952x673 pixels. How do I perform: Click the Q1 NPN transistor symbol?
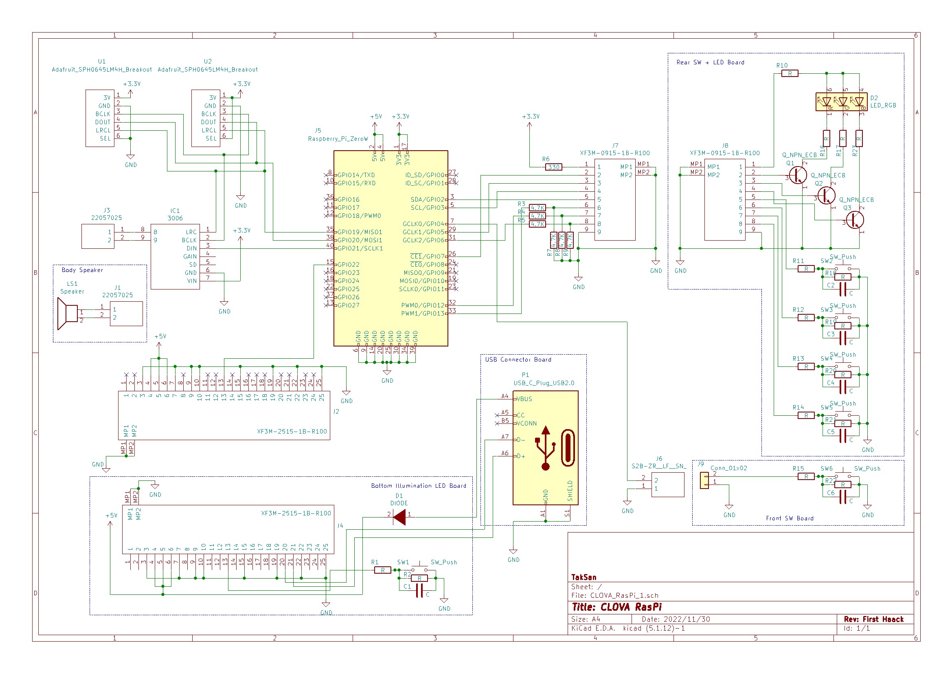point(798,175)
